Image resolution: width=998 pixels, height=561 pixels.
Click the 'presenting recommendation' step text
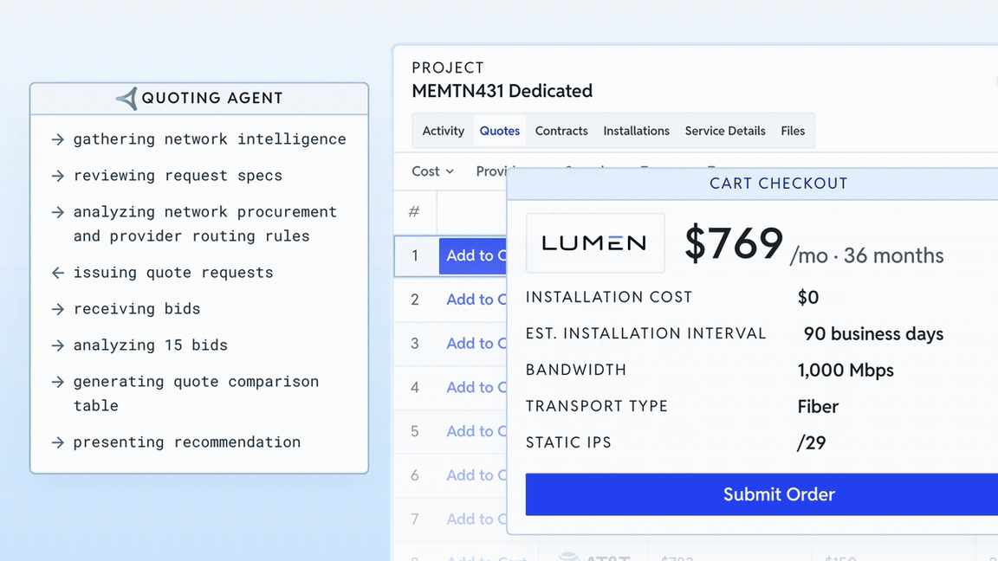point(187,442)
